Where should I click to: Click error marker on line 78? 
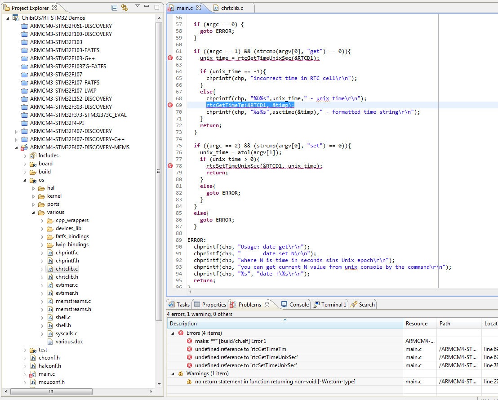(x=170, y=166)
